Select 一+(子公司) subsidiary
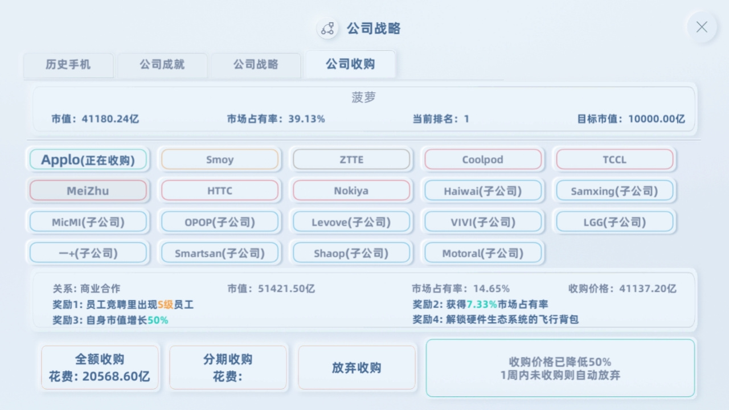729x410 pixels. click(x=88, y=253)
